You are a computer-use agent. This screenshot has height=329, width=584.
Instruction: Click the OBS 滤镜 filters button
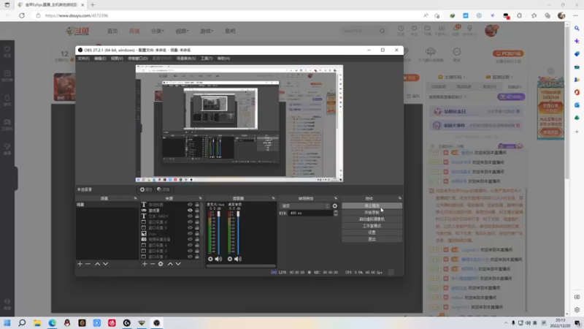tap(163, 189)
